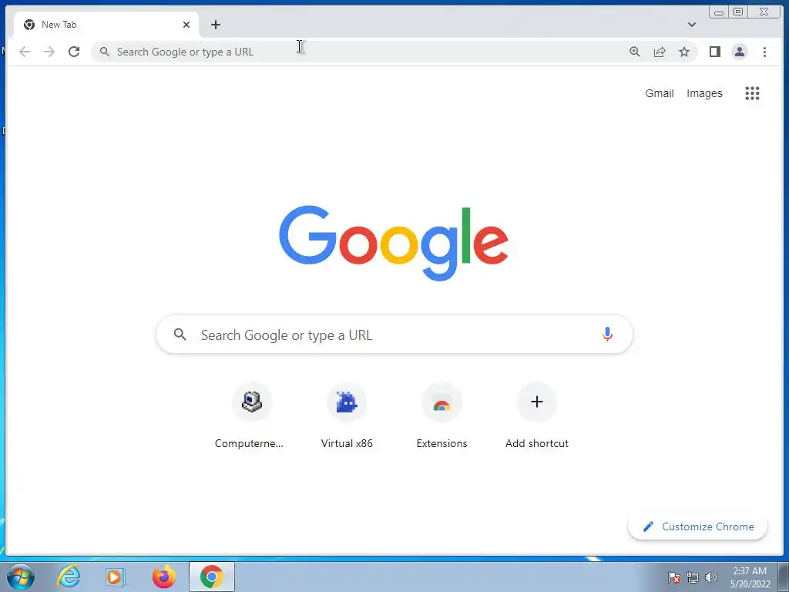Viewport: 789px width, 592px height.
Task: Open the zoom magnifier in address bar
Action: 635,52
